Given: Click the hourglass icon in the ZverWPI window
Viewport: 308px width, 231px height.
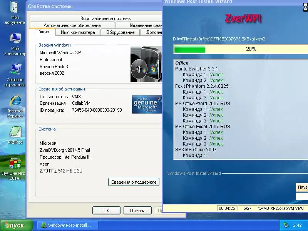Looking at the screenshot, I should (x=305, y=7).
